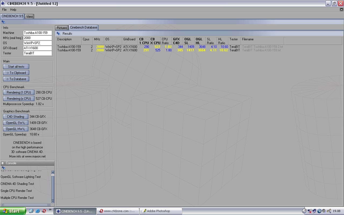Click OpenGL Software Lighting Test console line
This screenshot has width=344, height=215.
click(x=21, y=177)
